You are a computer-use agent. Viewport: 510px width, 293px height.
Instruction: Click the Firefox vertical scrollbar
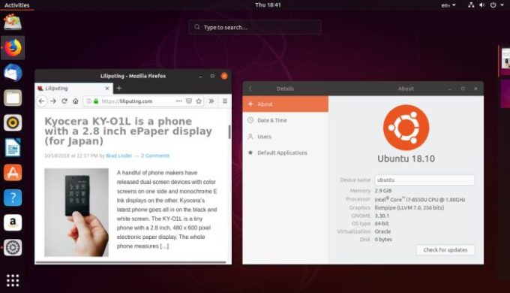229,131
